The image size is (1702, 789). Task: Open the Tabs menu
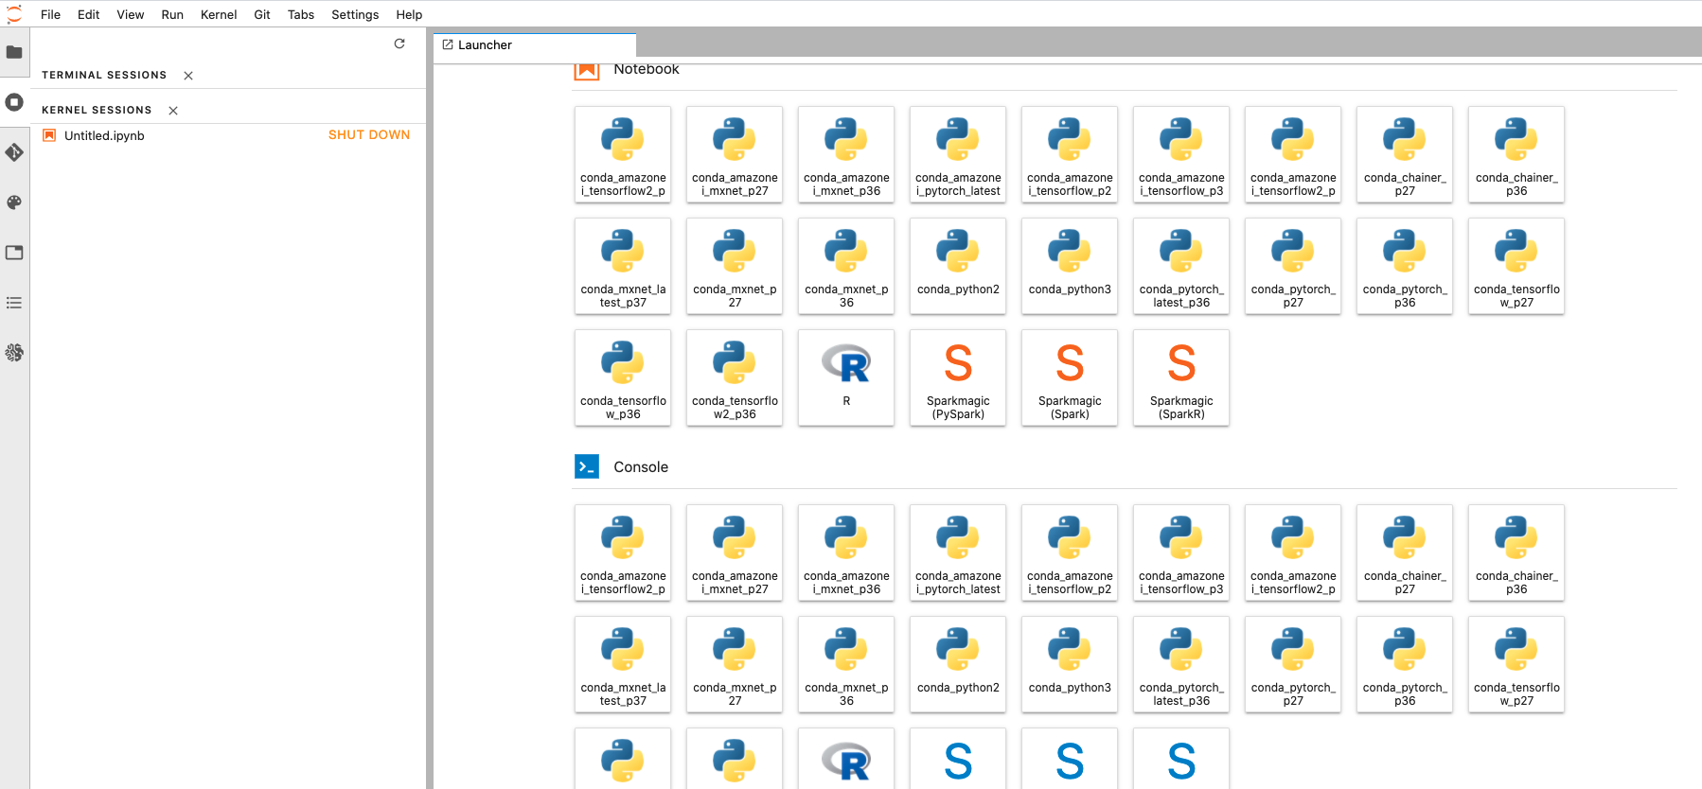(301, 14)
